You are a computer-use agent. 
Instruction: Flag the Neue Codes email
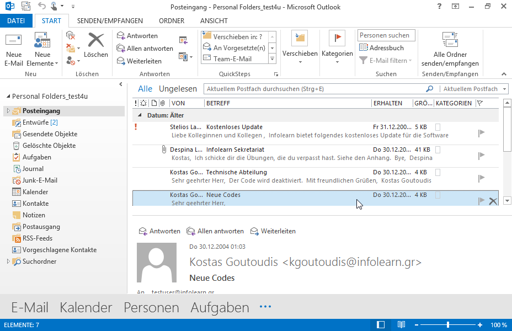click(481, 201)
